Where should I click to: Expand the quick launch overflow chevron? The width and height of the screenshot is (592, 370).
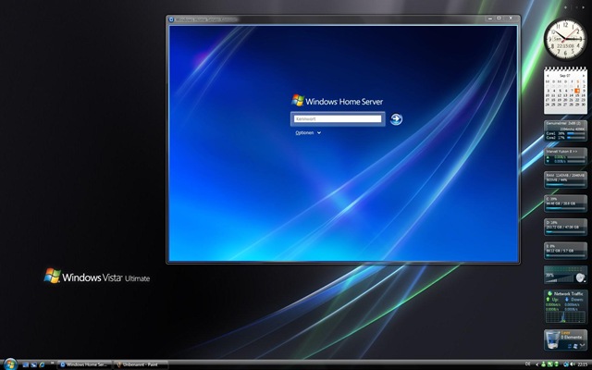pyautogui.click(x=52, y=364)
